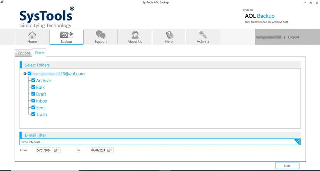320x171 pixels.
Task: Select the Trash folder label
Action: coord(41,115)
